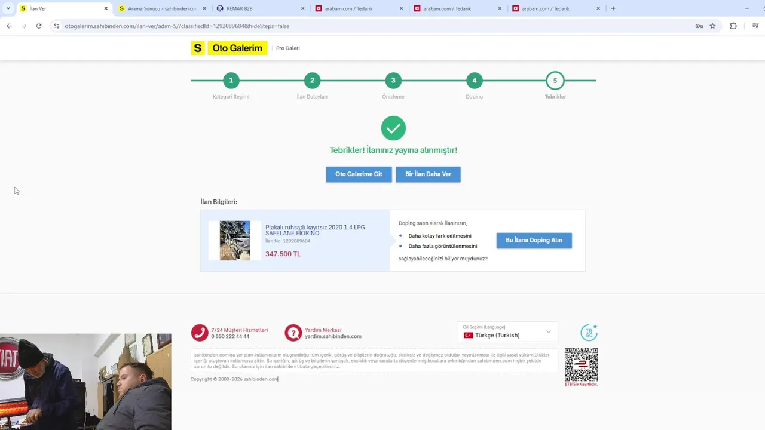This screenshot has height=430, width=765.
Task: Switch to Arama Sonucu - sahibinden tab
Action: tap(163, 8)
